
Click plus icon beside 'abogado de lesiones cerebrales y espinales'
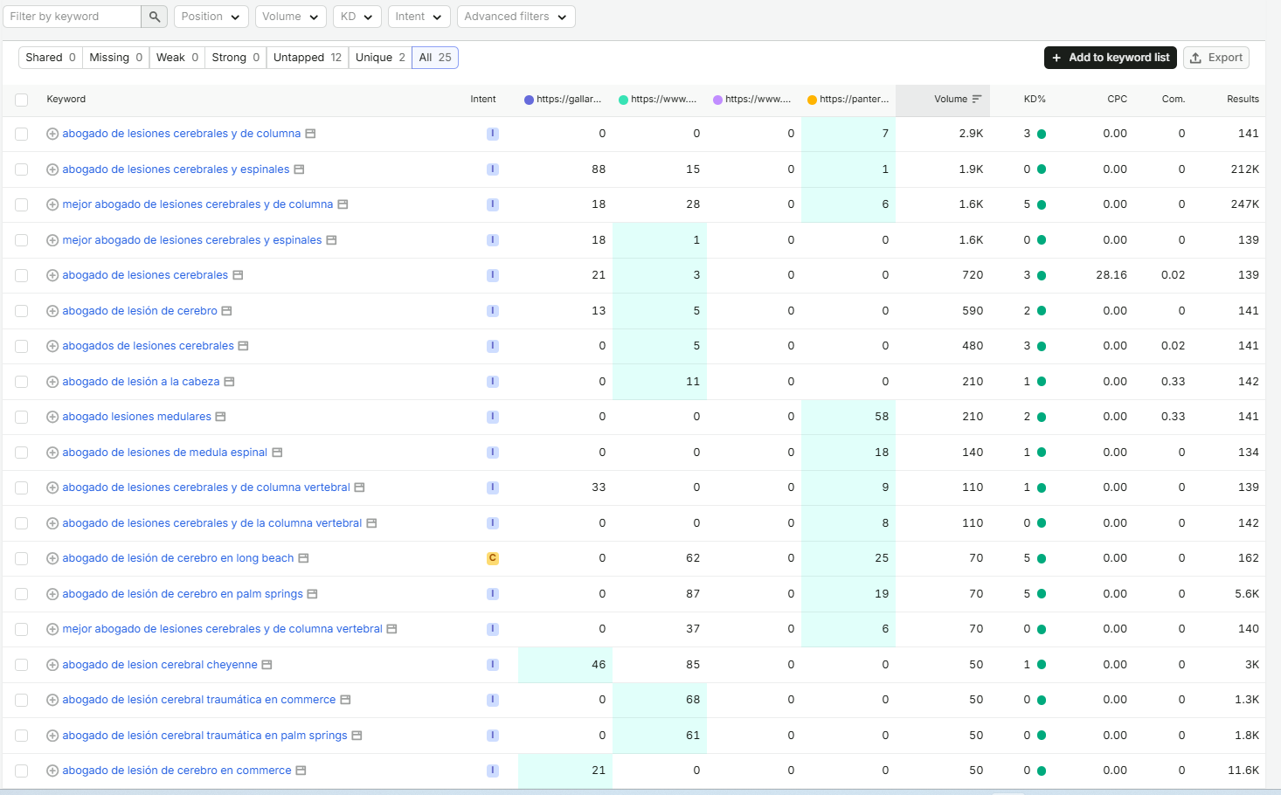click(52, 169)
